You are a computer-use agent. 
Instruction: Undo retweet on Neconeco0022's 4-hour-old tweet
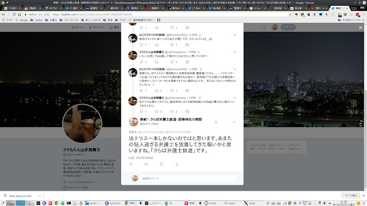tap(157, 90)
